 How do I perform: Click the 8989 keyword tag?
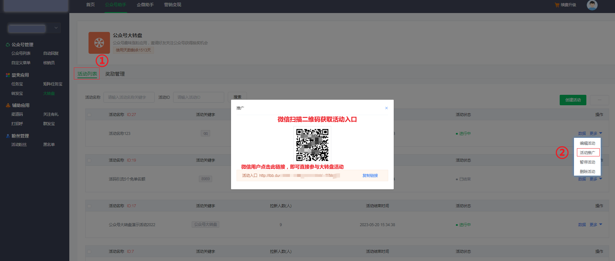click(205, 179)
